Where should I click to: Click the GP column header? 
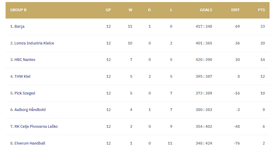click(108, 10)
